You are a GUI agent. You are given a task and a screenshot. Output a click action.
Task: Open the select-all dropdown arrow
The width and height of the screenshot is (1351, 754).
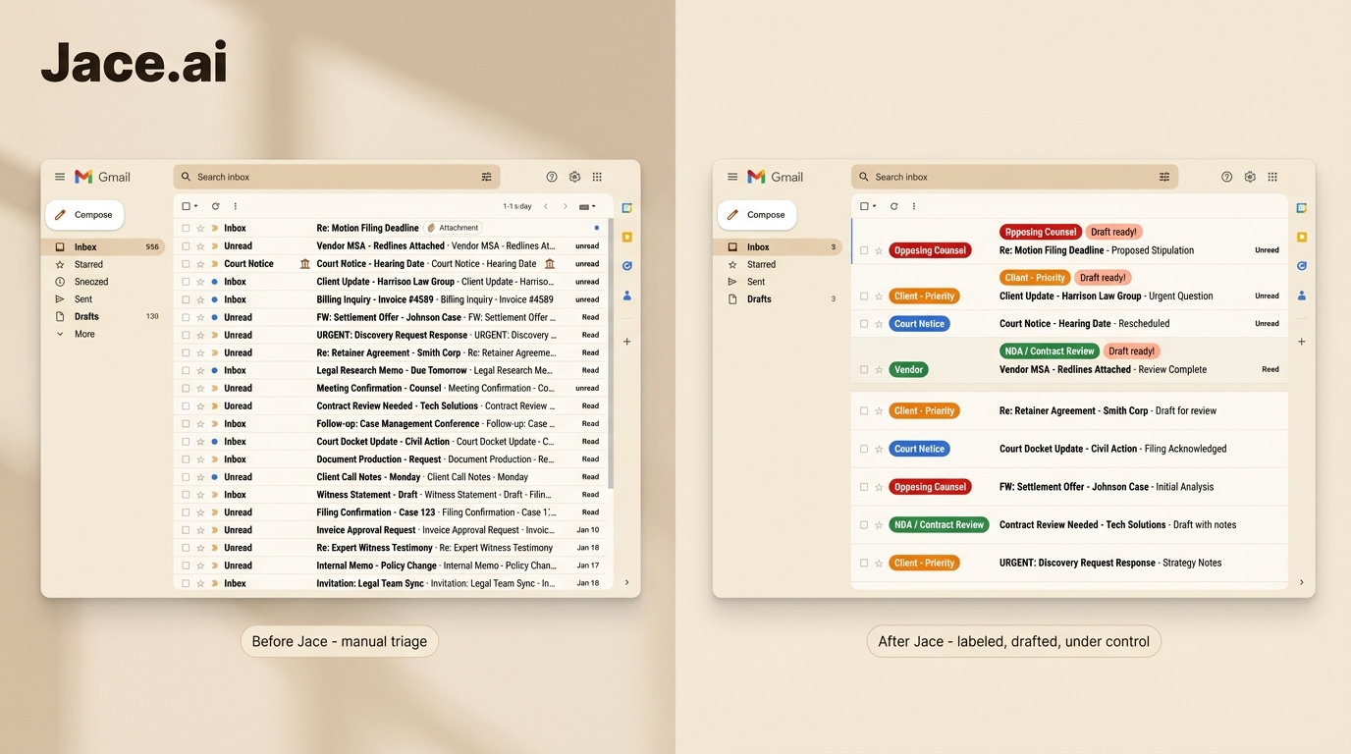pos(195,206)
